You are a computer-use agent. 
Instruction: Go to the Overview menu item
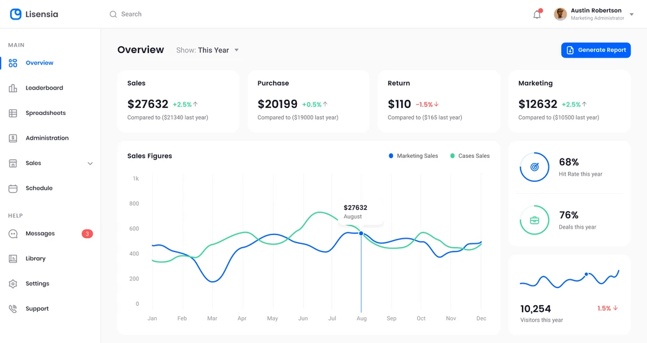coord(39,63)
